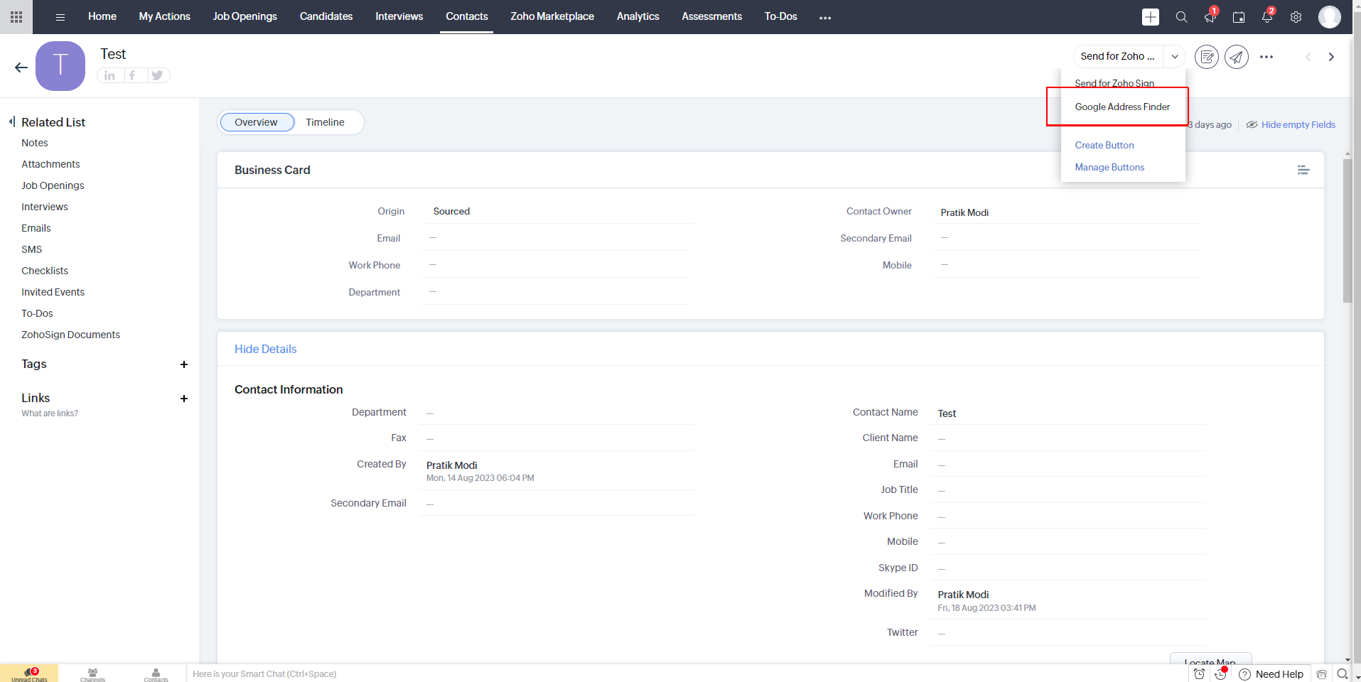Open the announcements megaphone icon
Image resolution: width=1361 pixels, height=682 pixels.
tap(1210, 17)
